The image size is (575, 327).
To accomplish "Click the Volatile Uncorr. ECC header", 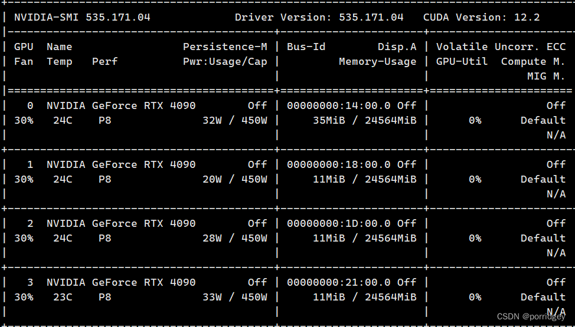I will (x=501, y=47).
